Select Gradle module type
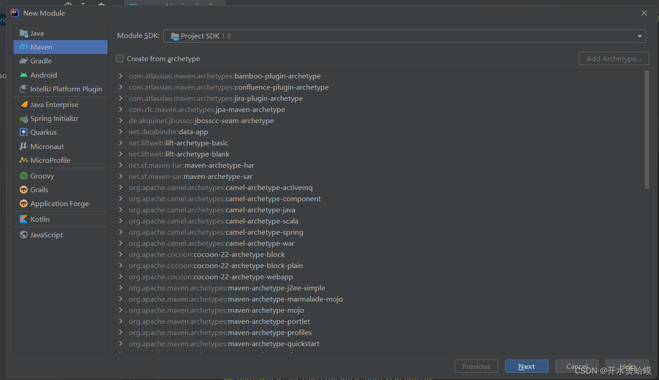The width and height of the screenshot is (659, 380). point(61,61)
